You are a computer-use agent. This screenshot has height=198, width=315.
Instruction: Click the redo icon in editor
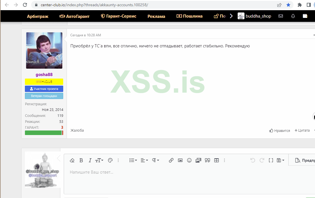262,160
